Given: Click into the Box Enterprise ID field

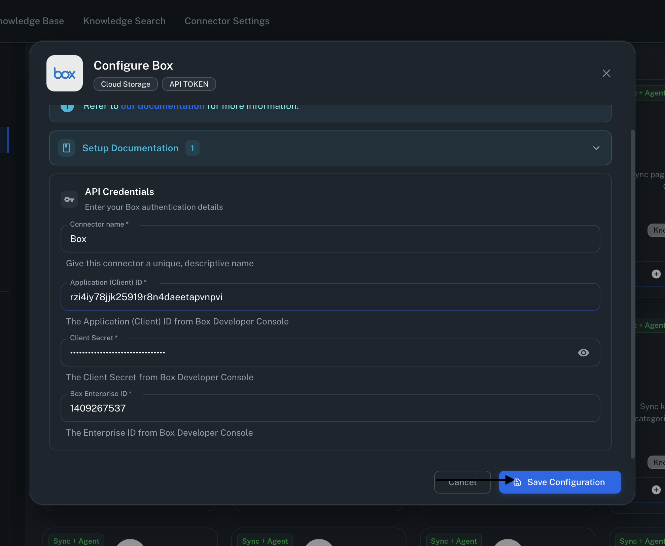Looking at the screenshot, I should pos(330,408).
